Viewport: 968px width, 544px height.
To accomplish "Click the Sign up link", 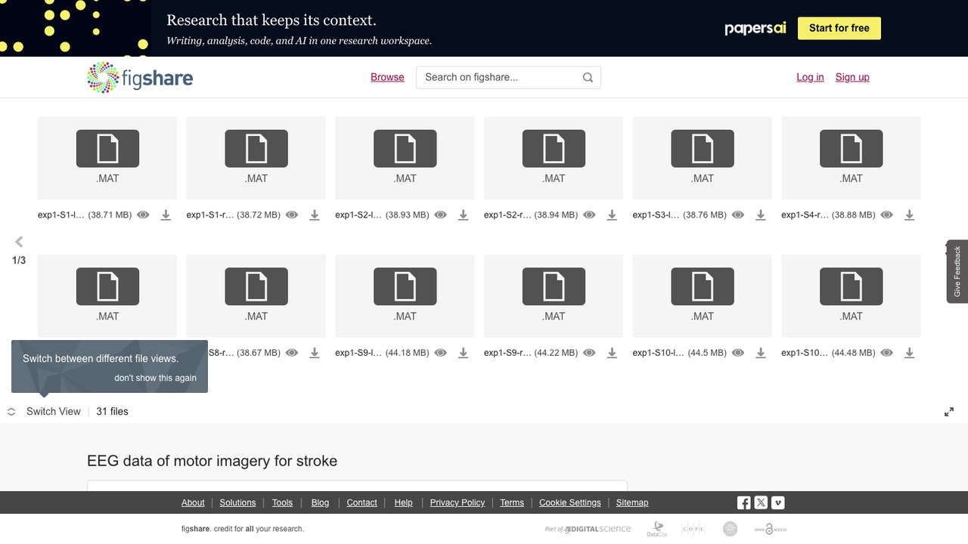I will (x=852, y=77).
